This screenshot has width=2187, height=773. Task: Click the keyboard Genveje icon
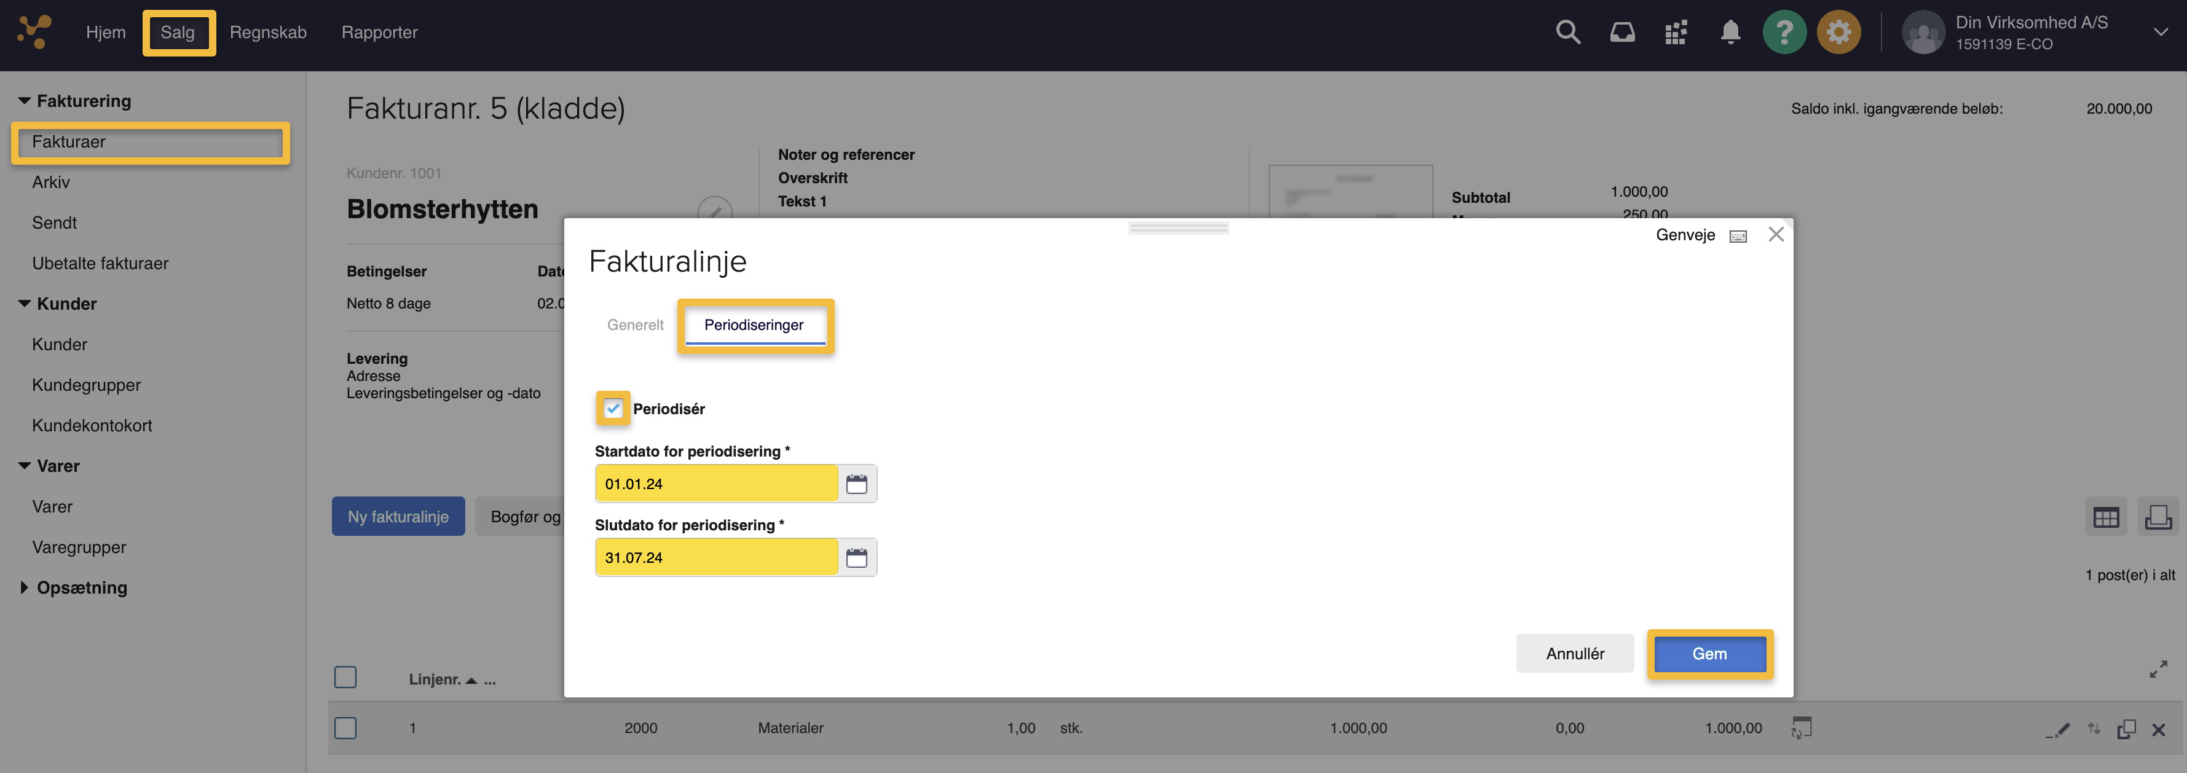1738,236
